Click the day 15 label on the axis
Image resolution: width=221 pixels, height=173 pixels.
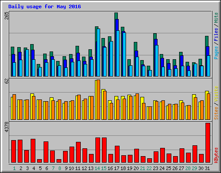coord(104,168)
